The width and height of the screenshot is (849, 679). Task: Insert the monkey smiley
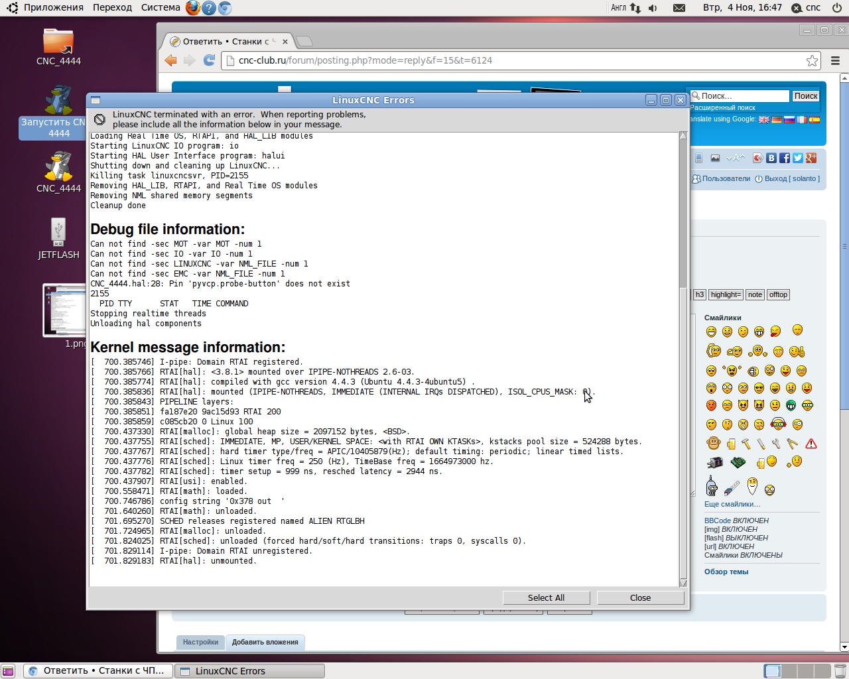point(713,443)
